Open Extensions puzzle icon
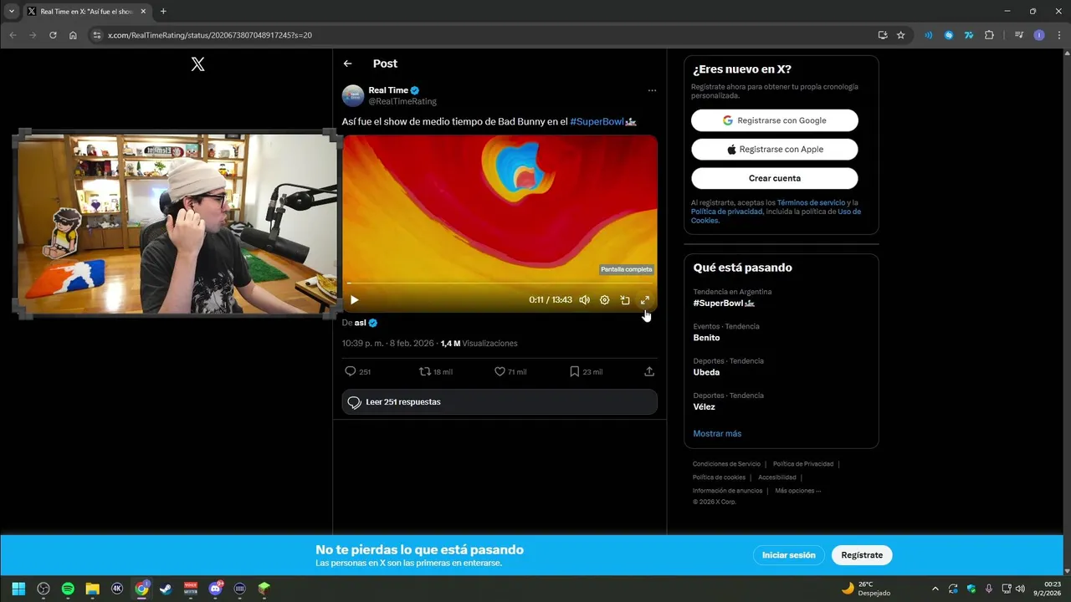Viewport: 1071px width, 602px height. (989, 35)
